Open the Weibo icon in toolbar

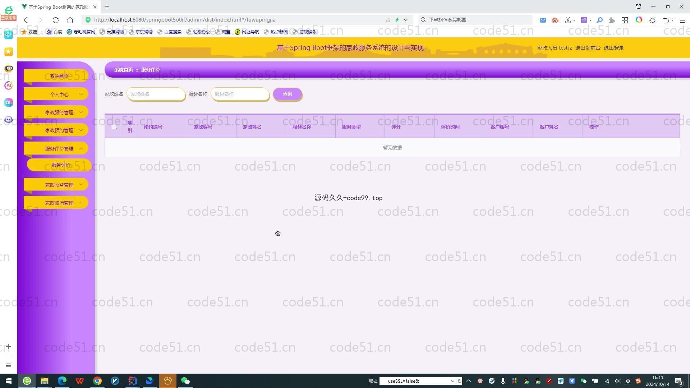coord(555,20)
